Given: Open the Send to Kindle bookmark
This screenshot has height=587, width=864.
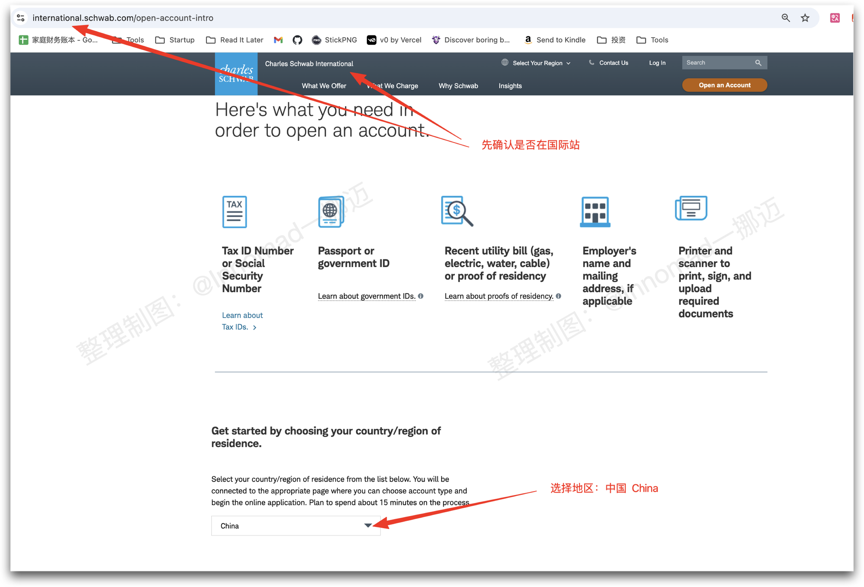Looking at the screenshot, I should [x=555, y=40].
